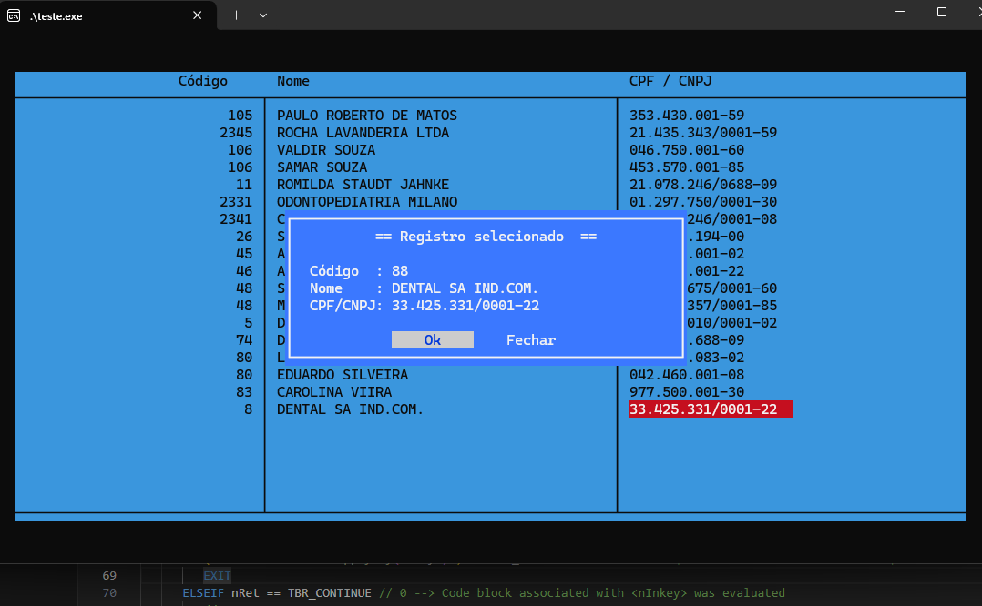
Task: Click the ROCHA LAVANDERIA LTDA entry
Action: coord(363,133)
